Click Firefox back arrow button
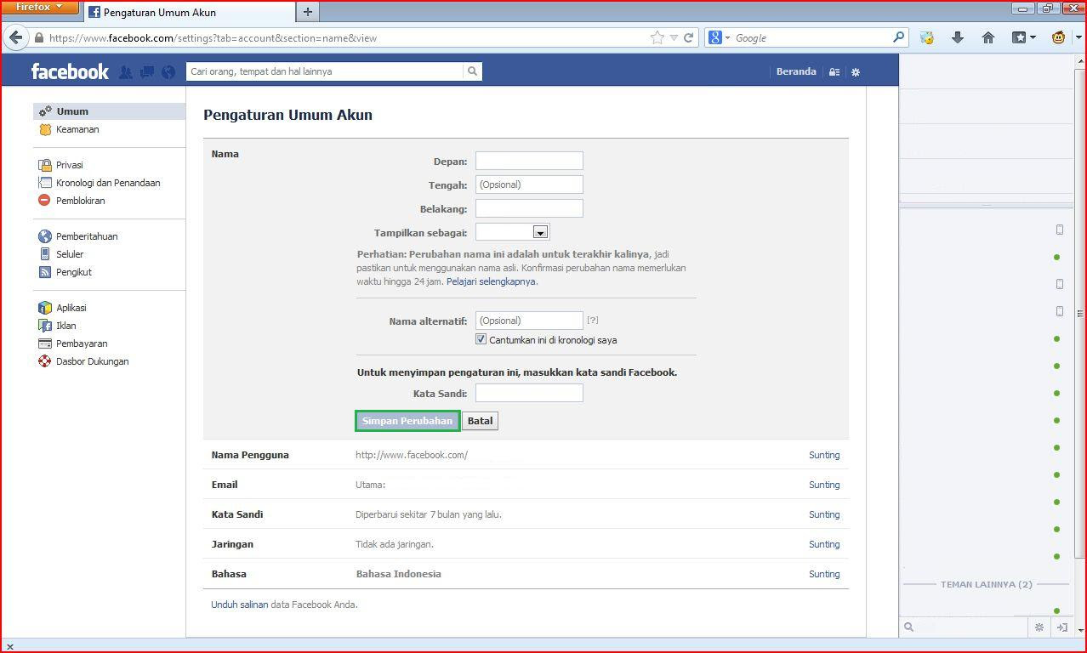Screen dimensions: 1087x653 (x=15, y=37)
